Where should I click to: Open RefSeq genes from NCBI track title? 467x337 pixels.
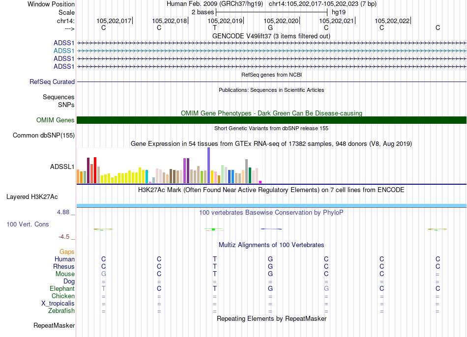271,75
